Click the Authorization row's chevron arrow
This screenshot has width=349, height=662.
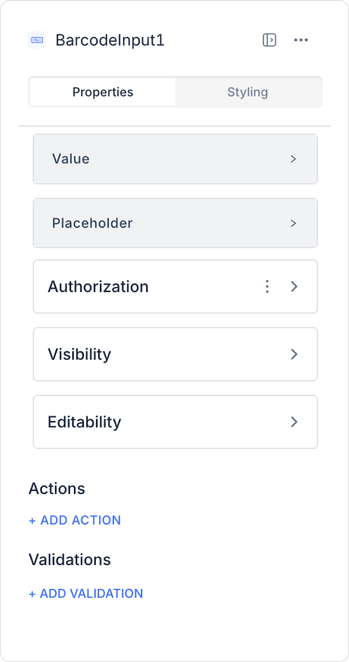point(294,286)
